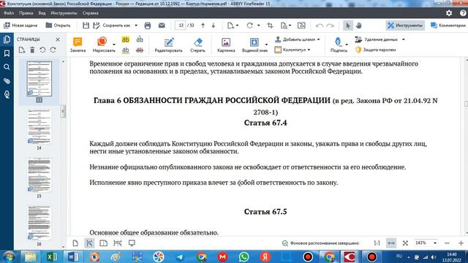Open the Вид menu
Image resolution: width=468 pixels, height=263 pixels.
click(x=42, y=13)
